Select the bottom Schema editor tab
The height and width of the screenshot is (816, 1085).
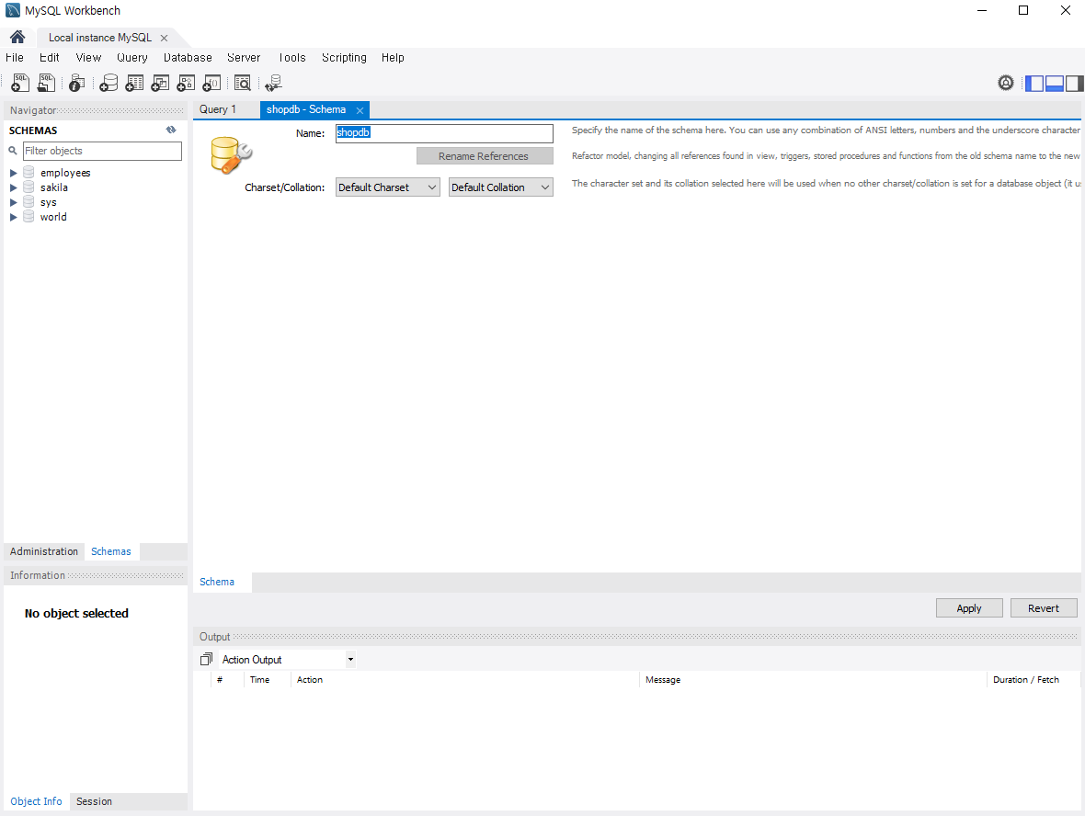pyautogui.click(x=217, y=582)
